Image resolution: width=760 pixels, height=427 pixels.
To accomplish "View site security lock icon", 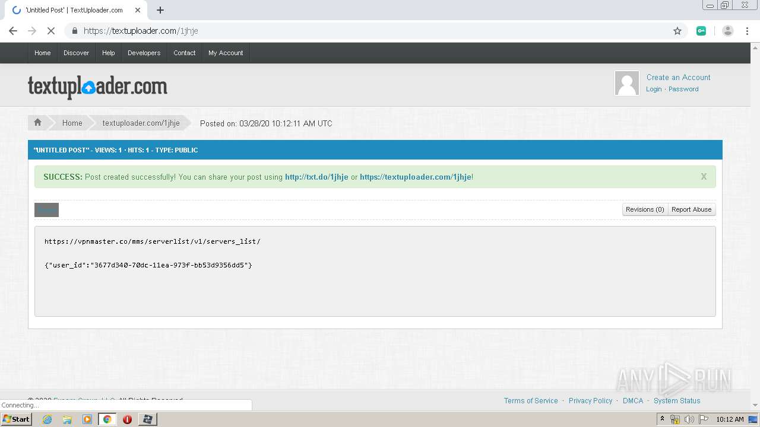I will tap(74, 31).
